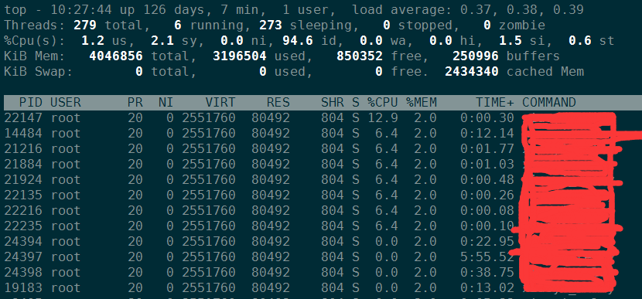Click the TIME+ value 5:55.52
This screenshot has height=299, width=642.
click(x=487, y=257)
